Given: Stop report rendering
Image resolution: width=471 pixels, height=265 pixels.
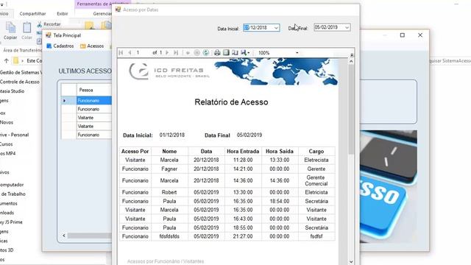Looking at the screenshot, I should (196, 52).
